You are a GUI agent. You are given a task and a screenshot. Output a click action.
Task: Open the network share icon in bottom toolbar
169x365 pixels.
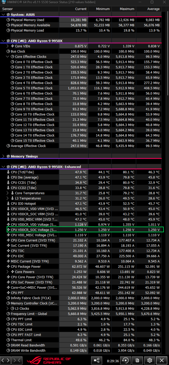(x=97, y=360)
